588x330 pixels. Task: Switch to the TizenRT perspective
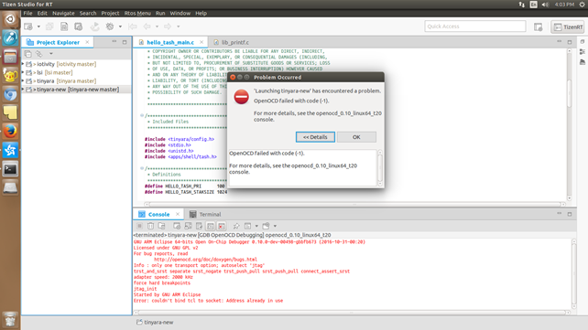[568, 27]
